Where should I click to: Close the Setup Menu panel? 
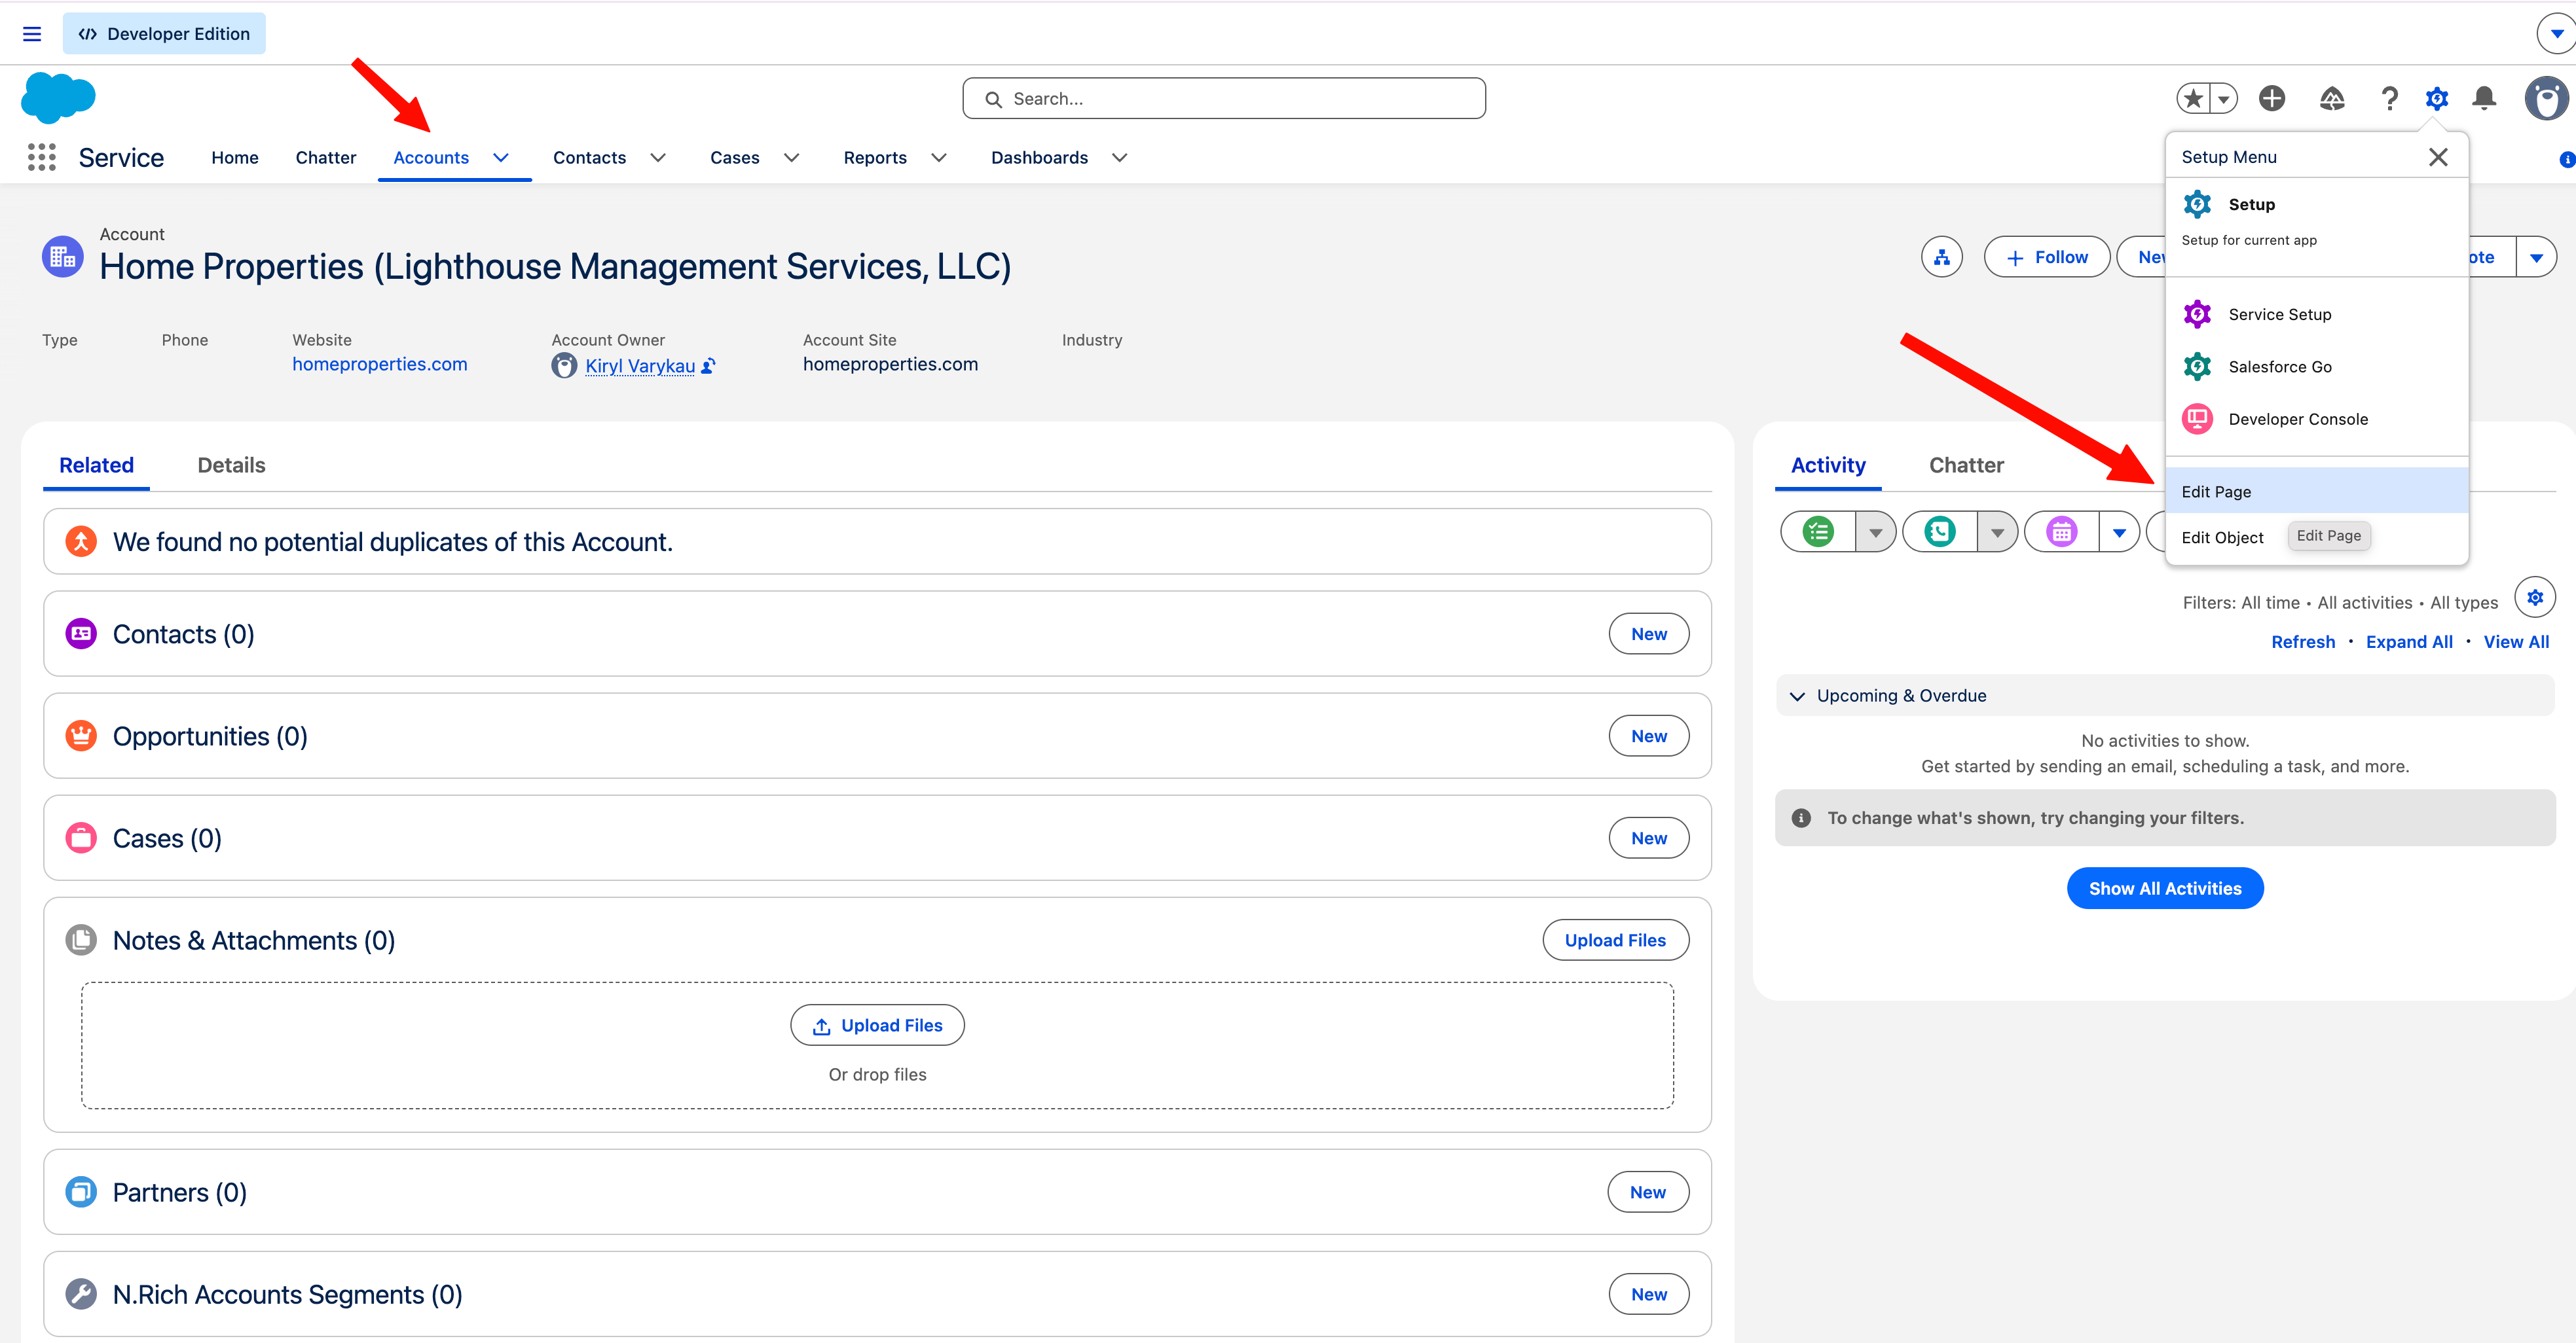coord(2438,157)
